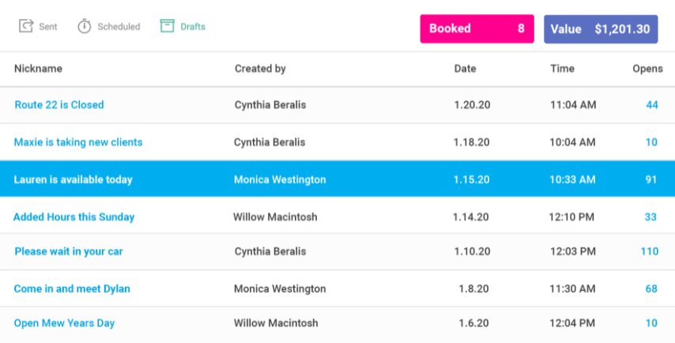Click the pink Booked button

[x=477, y=29]
